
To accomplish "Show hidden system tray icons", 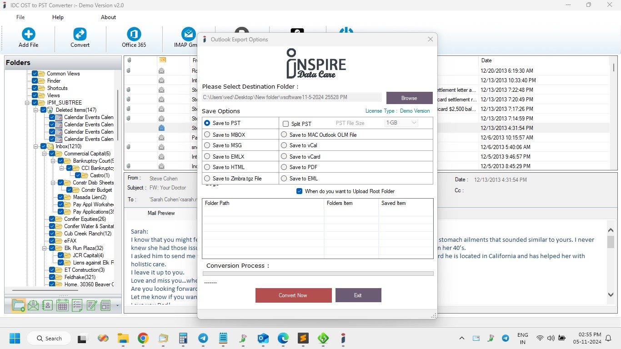I will [462, 338].
